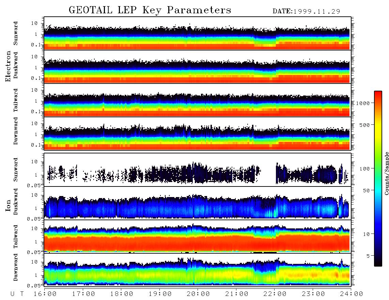Viewport: 389px width, 300px height.
Task: Click the Electron "Sunward" axis label
Action: (16, 33)
